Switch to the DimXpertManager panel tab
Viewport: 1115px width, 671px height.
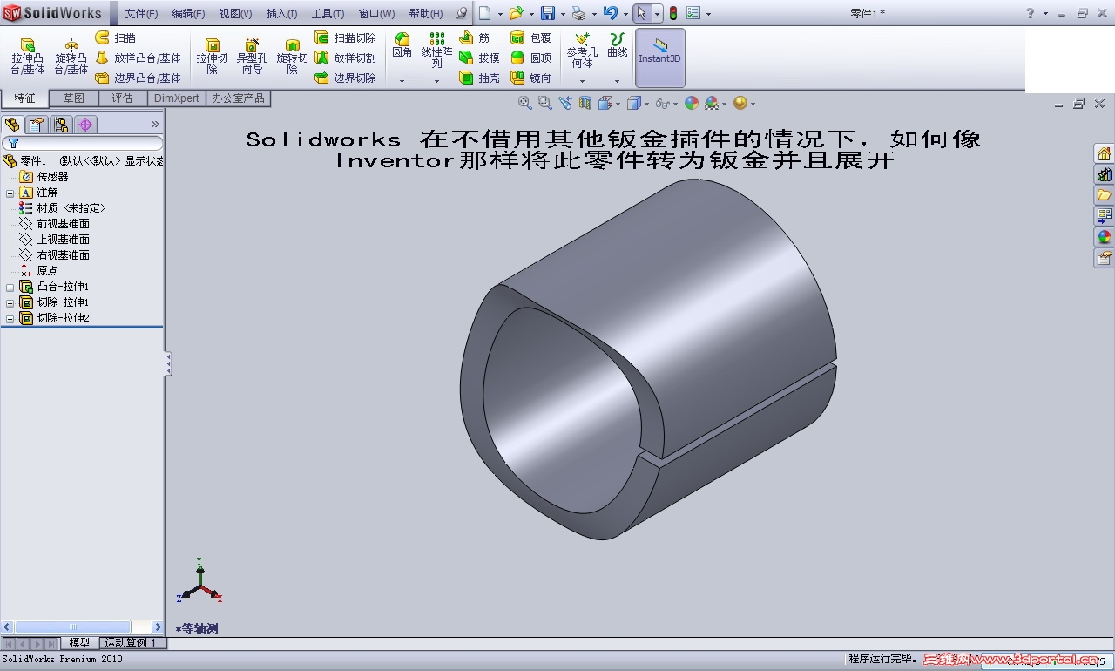coord(85,125)
